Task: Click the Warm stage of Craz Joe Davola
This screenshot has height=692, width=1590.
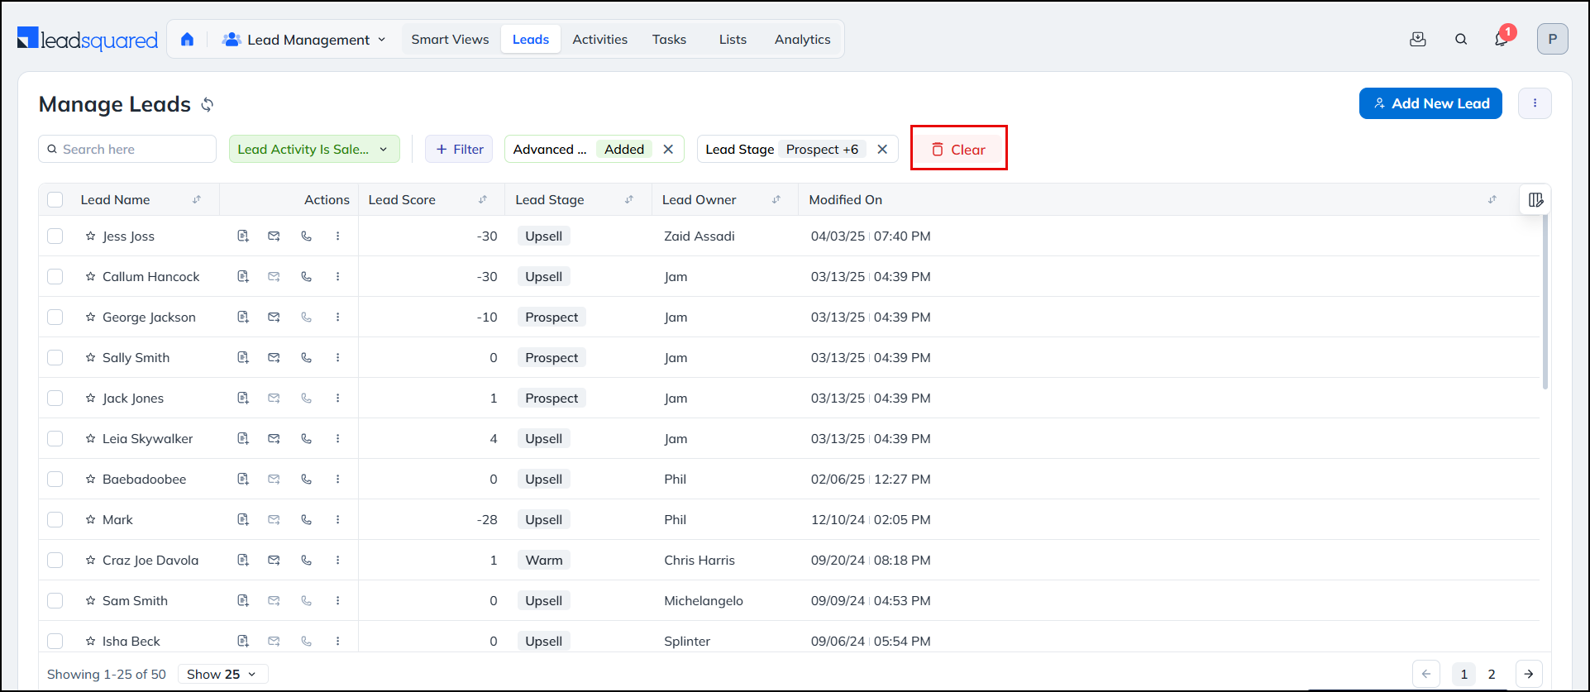Action: 544,561
